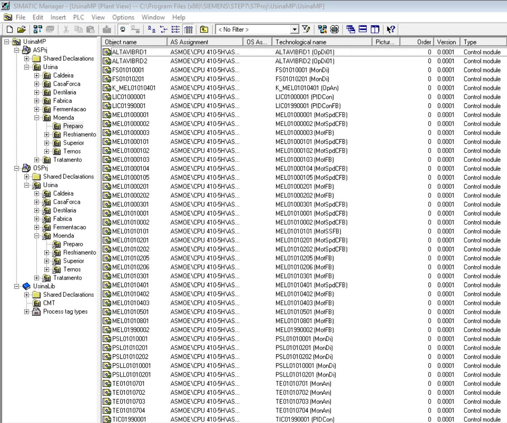
Task: Open the Options menu
Action: (123, 17)
